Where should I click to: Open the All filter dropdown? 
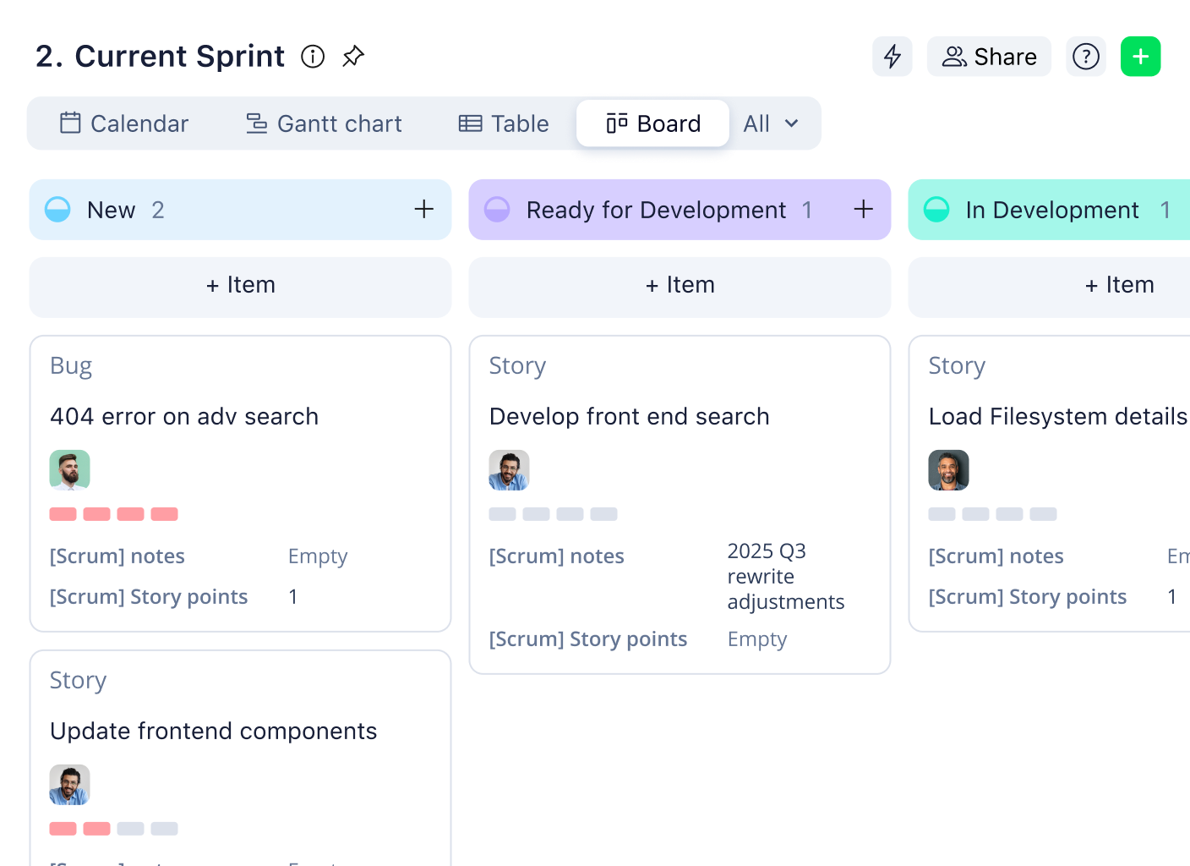coord(768,123)
